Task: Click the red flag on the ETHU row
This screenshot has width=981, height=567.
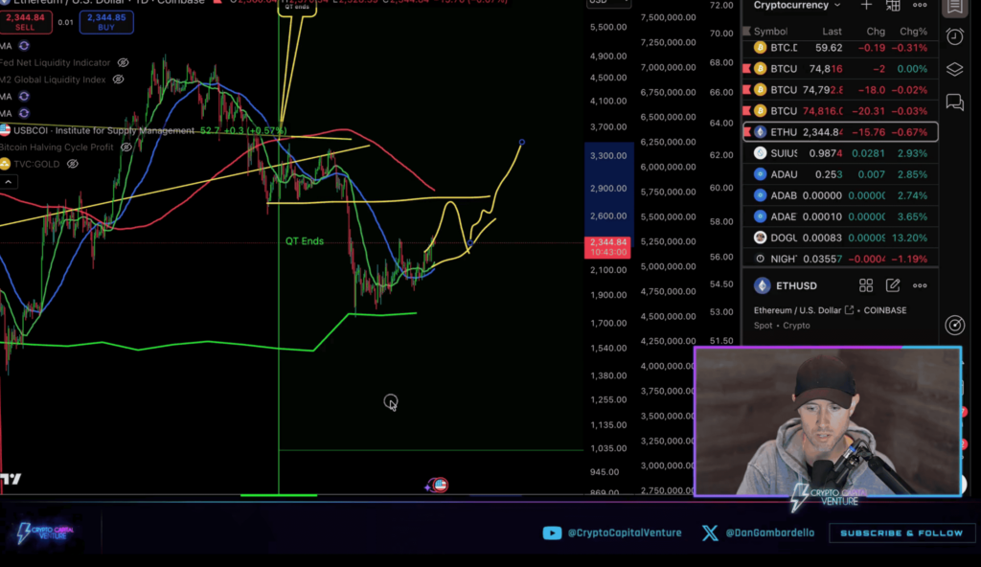Action: tap(746, 132)
